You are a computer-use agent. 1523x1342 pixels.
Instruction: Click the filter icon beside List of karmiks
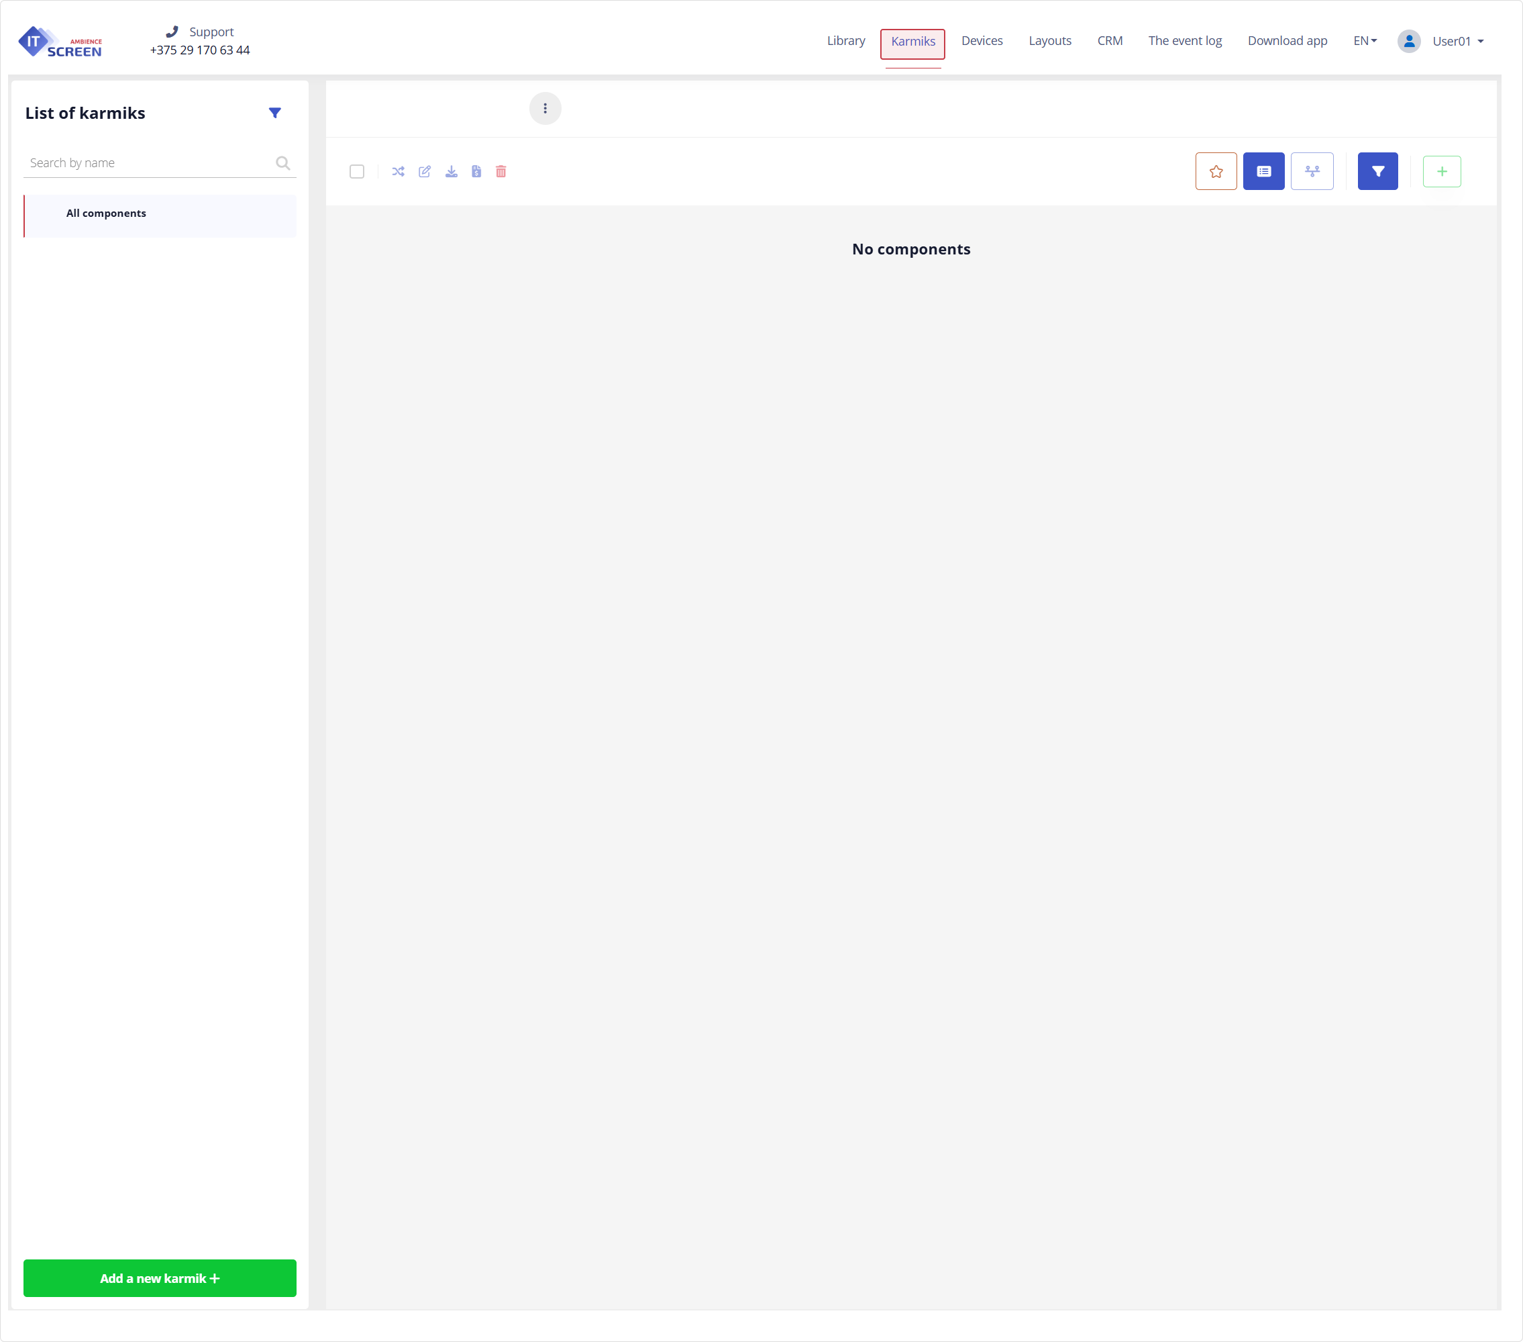tap(275, 113)
